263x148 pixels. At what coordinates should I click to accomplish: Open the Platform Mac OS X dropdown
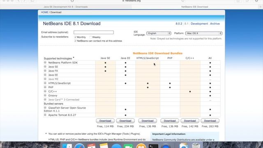204,33
